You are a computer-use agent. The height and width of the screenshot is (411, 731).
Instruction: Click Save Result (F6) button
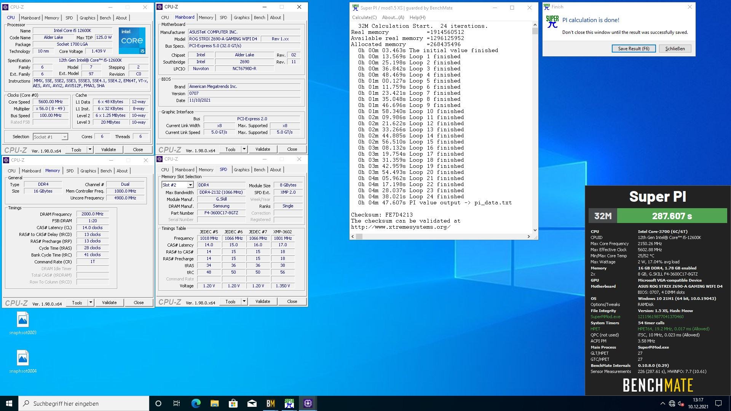pyautogui.click(x=634, y=49)
